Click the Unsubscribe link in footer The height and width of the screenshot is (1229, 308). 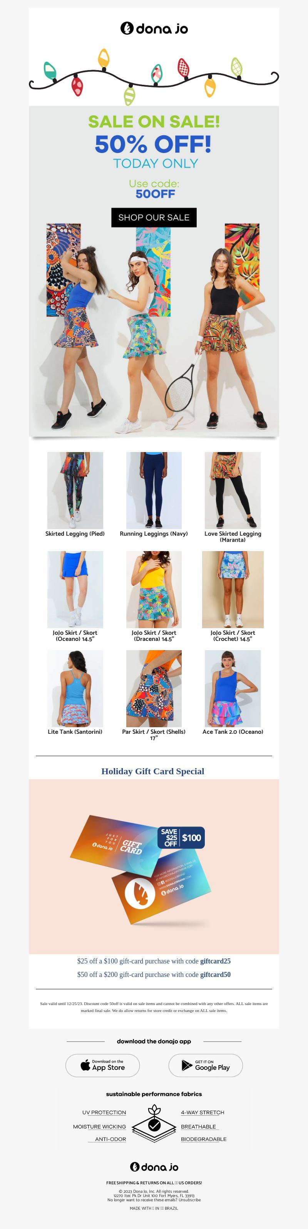[x=190, y=1199]
